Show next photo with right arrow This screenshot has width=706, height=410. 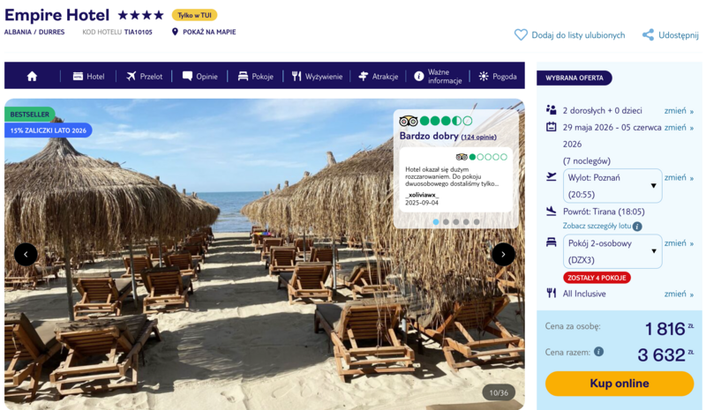503,254
